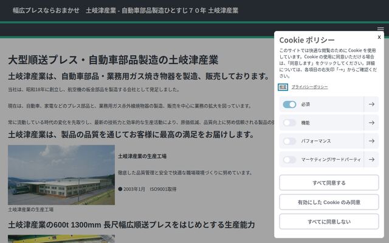Click the すべて同意する button
This screenshot has width=389, height=243.
[329, 183]
